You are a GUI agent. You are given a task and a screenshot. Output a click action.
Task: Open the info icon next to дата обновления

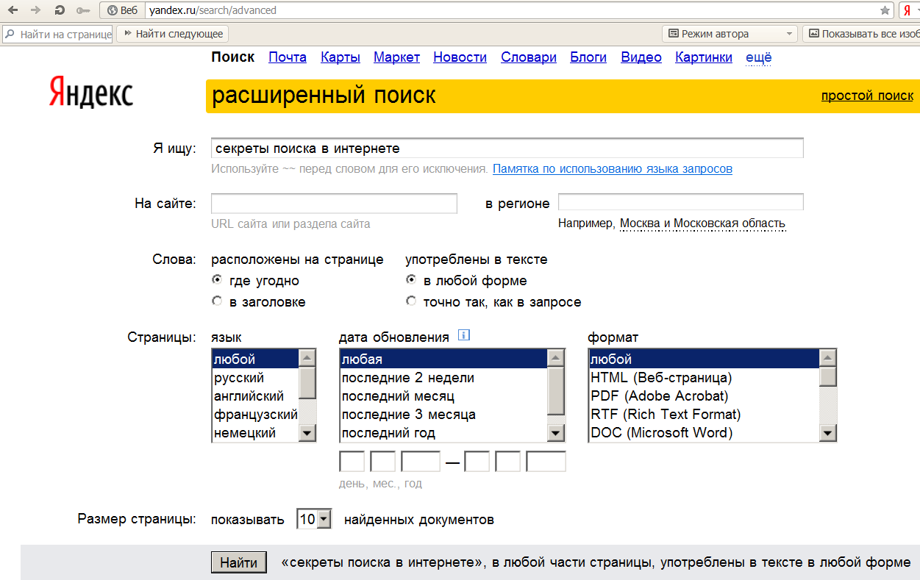pyautogui.click(x=463, y=335)
